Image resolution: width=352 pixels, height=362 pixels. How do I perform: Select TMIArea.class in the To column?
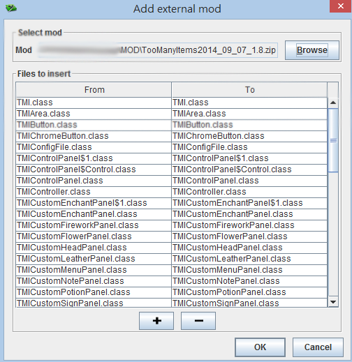tap(249, 114)
